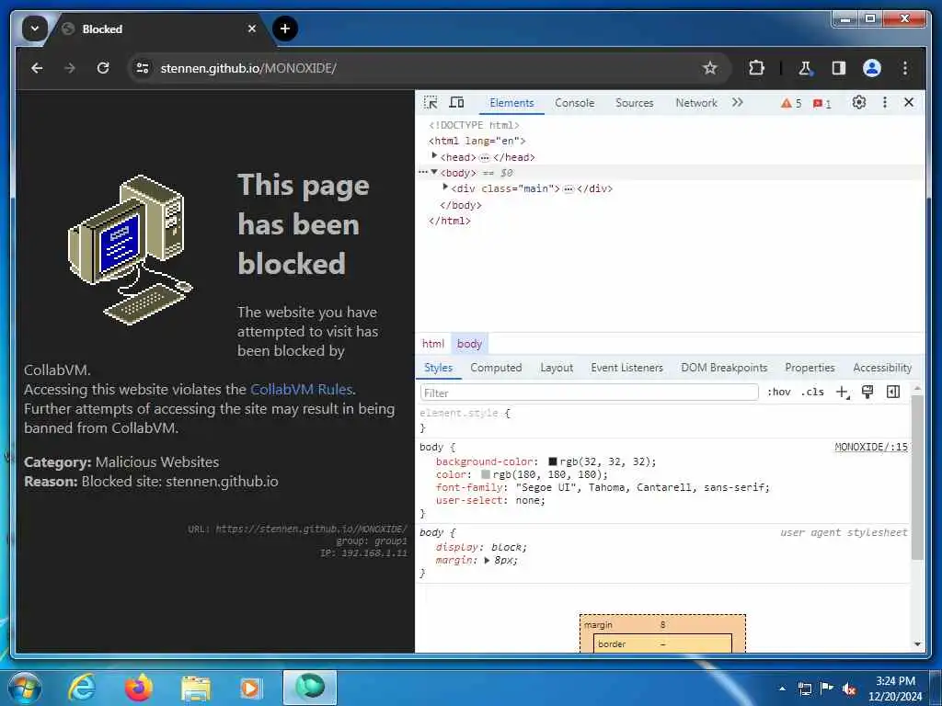The image size is (942, 706).
Task: Click the address bar URL
Action: (248, 68)
